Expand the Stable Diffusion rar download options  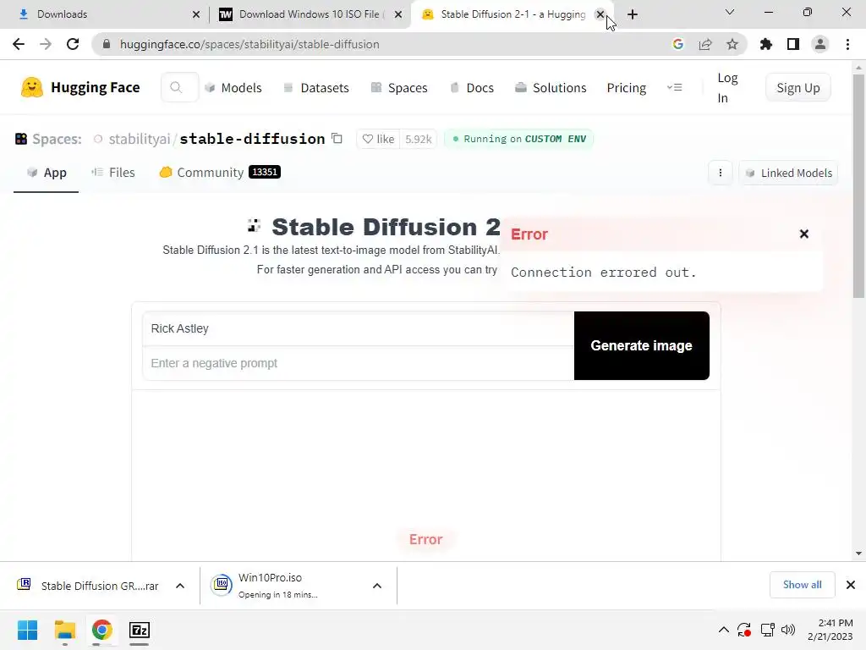(180, 586)
